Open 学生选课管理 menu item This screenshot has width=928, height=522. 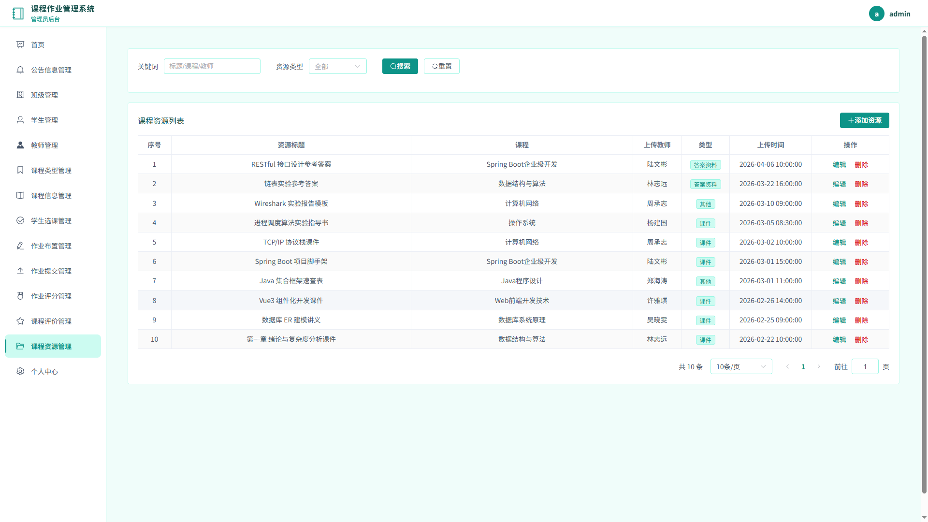click(x=53, y=220)
